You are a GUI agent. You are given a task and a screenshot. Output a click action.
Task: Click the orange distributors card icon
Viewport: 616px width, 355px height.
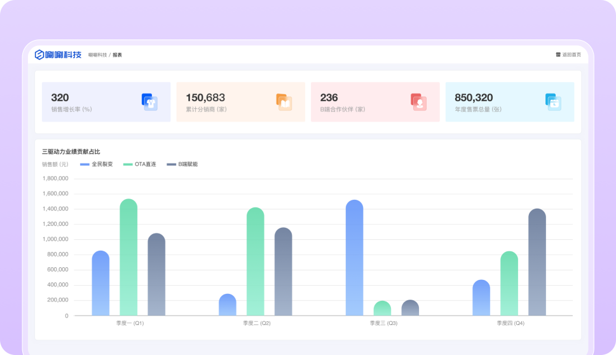click(284, 102)
